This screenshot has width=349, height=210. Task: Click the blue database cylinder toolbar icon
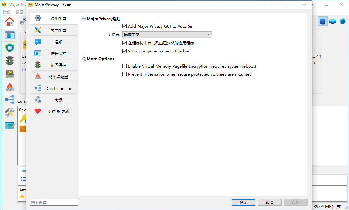(323, 21)
